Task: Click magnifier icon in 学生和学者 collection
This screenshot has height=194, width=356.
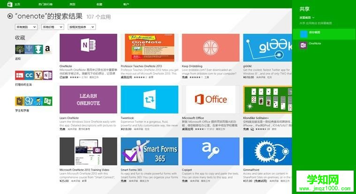Action: 29,101
